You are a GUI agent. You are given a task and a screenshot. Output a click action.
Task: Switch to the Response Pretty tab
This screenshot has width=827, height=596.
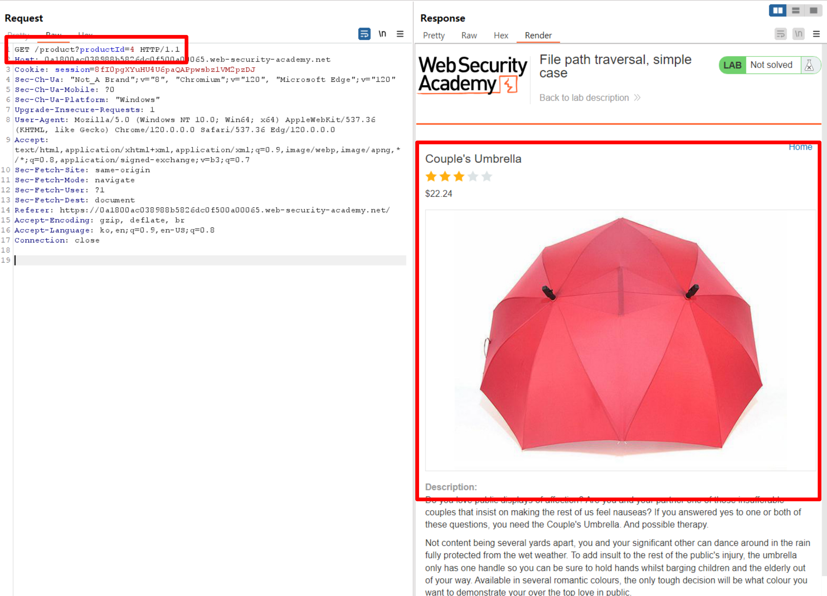pyautogui.click(x=434, y=35)
